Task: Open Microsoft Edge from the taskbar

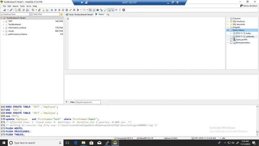Action: 76,143
